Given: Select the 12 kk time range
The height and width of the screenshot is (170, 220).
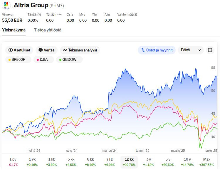Looking at the screenshot, I should pyautogui.click(x=129, y=162).
